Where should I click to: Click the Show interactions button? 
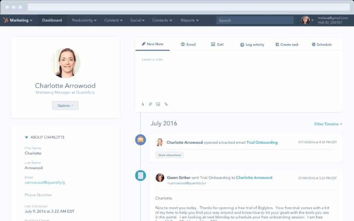169,155
